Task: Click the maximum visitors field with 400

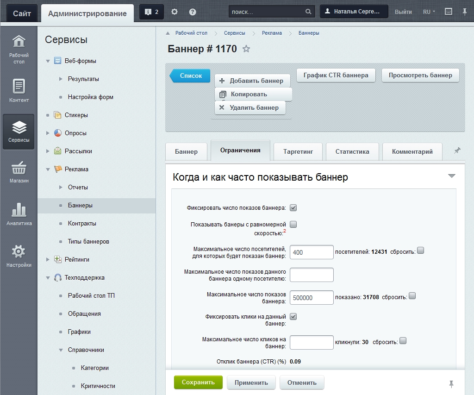Action: 311,252
